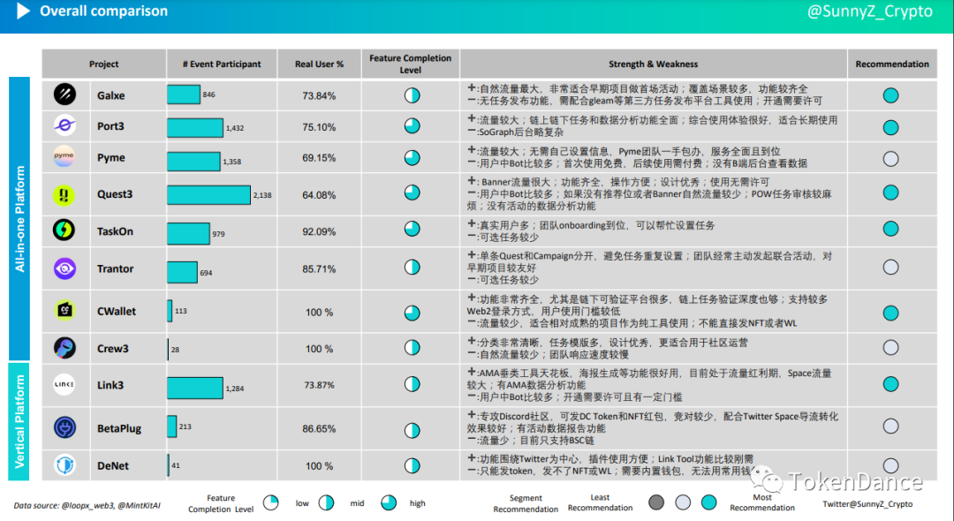Image resolution: width=954 pixels, height=521 pixels.
Task: Click the Overall comparison title
Action: pos(104,11)
